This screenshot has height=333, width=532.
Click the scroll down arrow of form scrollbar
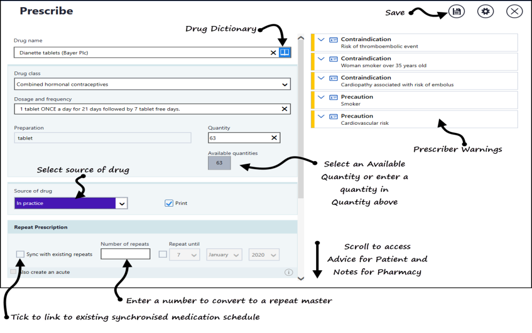tap(300, 279)
